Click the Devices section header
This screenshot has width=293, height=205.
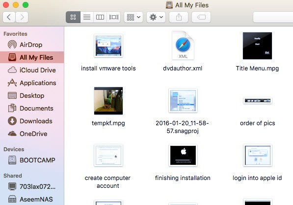coord(14,149)
